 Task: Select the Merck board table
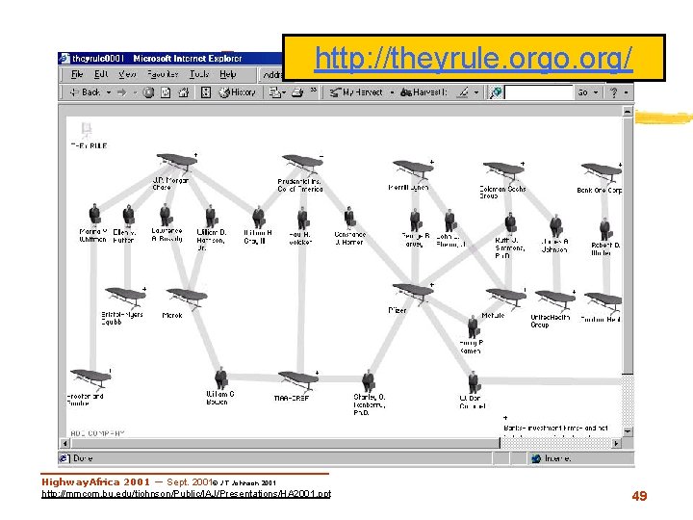tap(187, 298)
